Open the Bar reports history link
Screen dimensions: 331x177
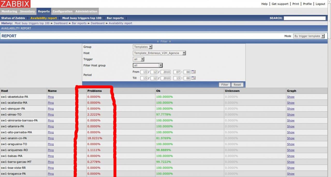(x=79, y=23)
